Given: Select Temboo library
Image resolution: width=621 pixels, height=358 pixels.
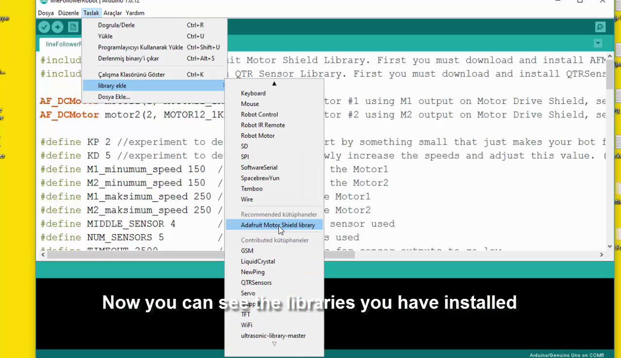Looking at the screenshot, I should 274,189.
